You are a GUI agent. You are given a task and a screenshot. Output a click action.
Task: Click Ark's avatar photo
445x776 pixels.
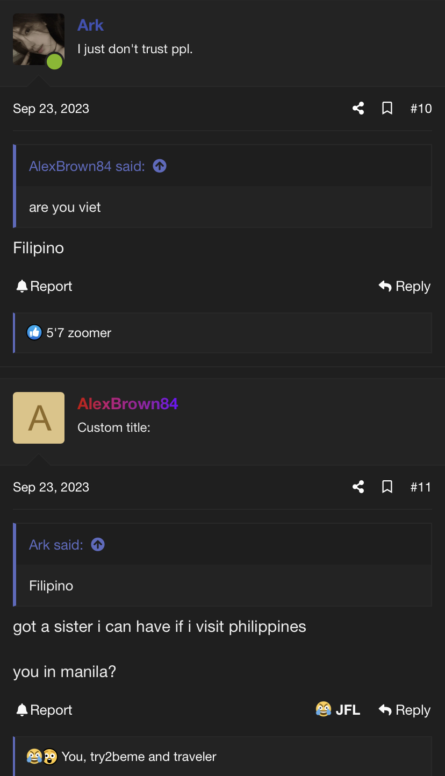coord(39,39)
